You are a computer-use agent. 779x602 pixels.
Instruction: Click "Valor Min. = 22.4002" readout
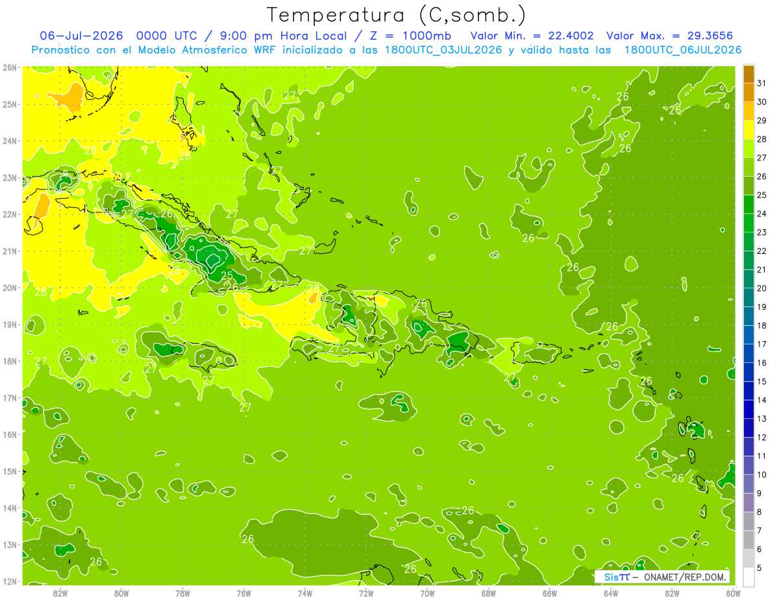[532, 36]
